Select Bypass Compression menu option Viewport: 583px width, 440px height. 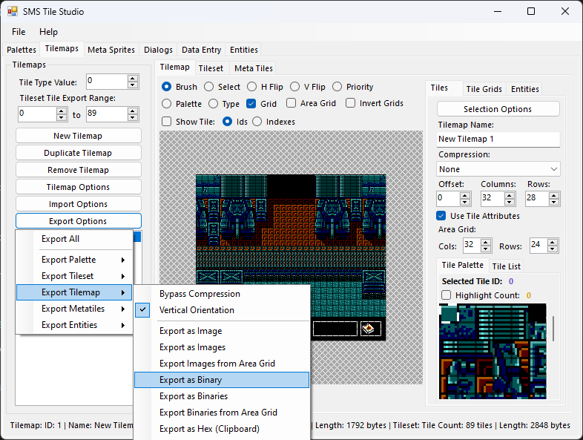click(222, 294)
